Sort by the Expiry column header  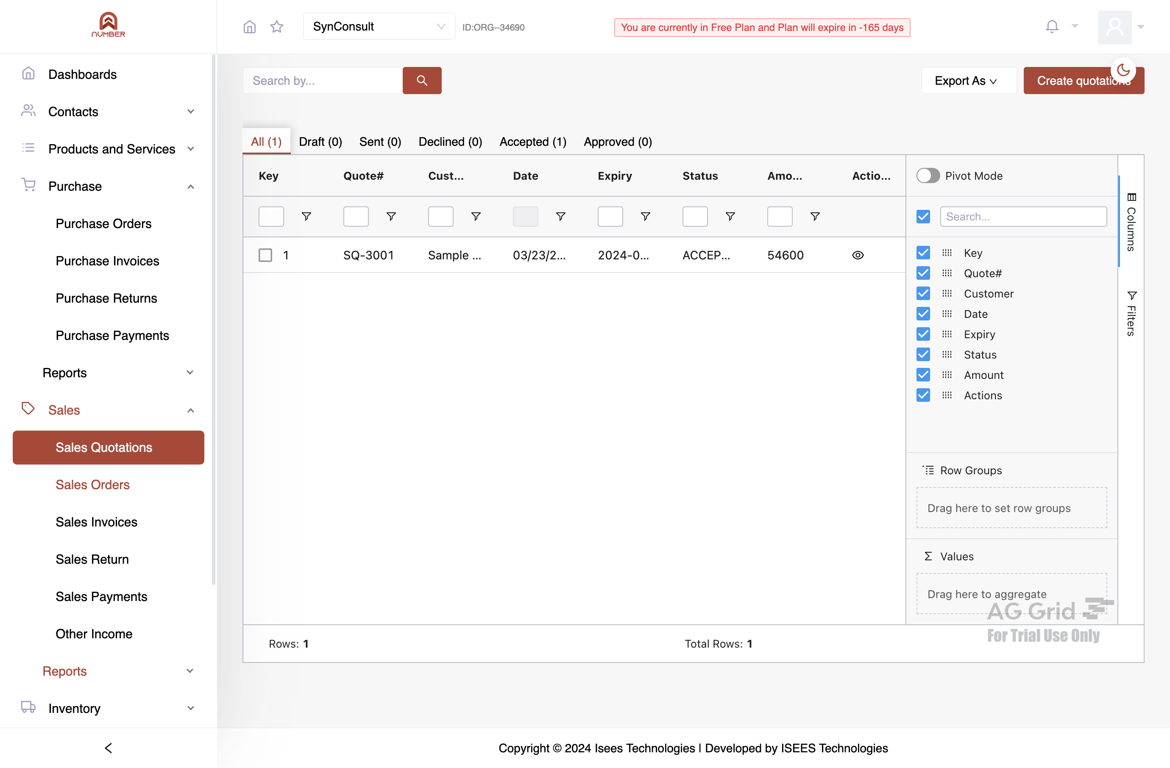(x=615, y=175)
